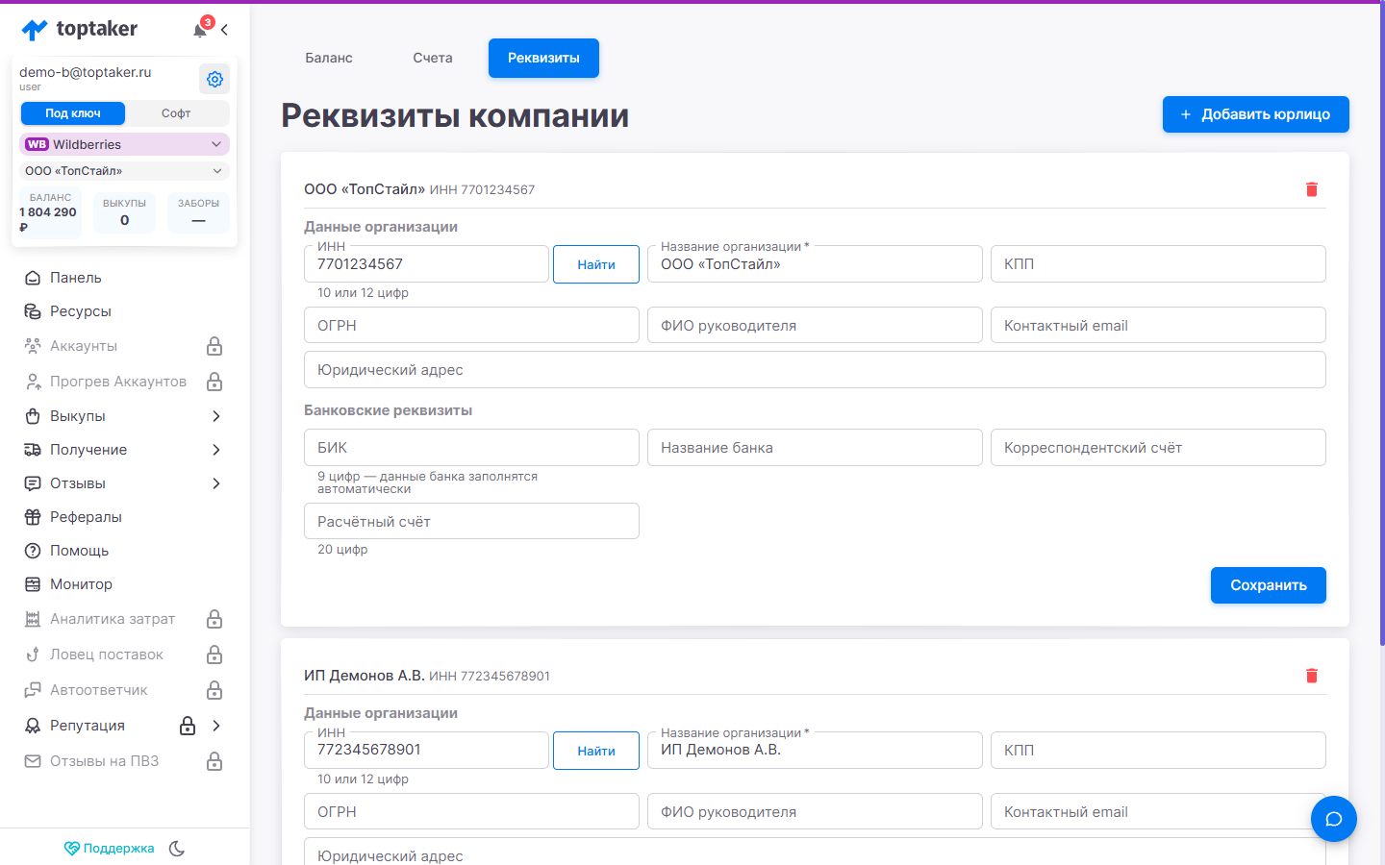This screenshot has height=865, width=1385.
Task: Click Контактный email field for ООО «ТопСтайл»
Action: click(x=1158, y=325)
